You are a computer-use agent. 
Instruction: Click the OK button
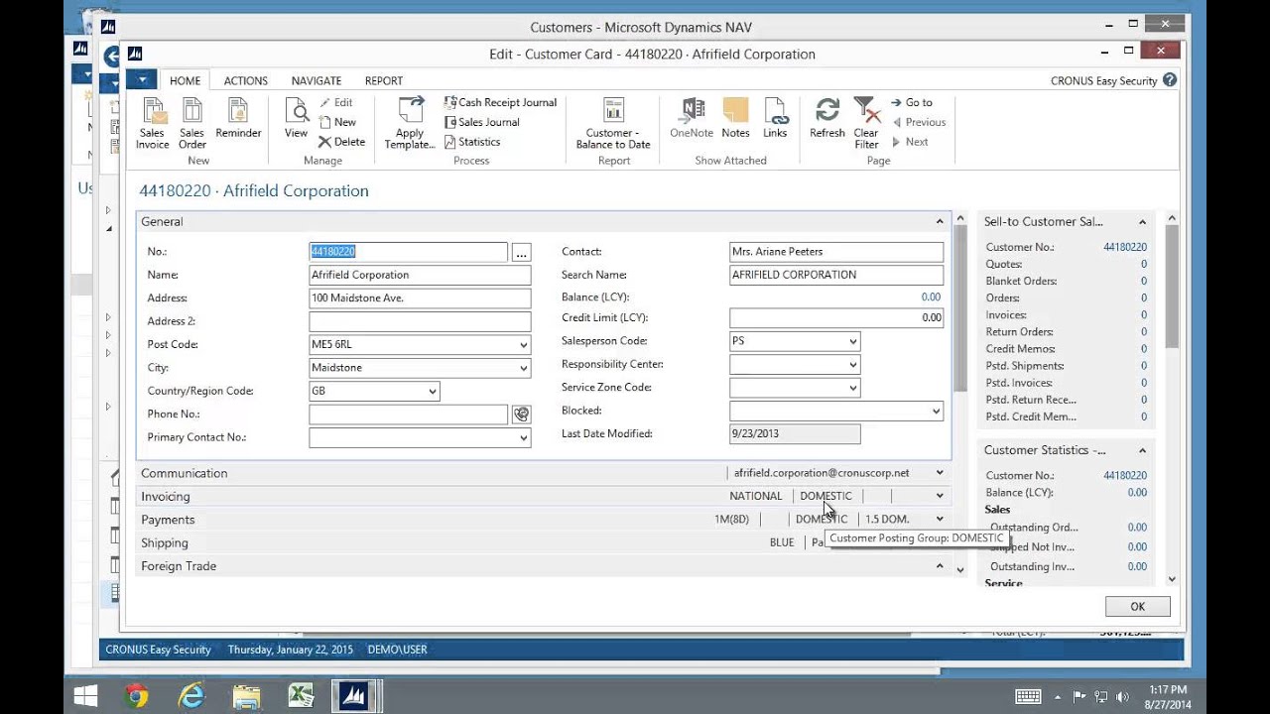pyautogui.click(x=1137, y=607)
